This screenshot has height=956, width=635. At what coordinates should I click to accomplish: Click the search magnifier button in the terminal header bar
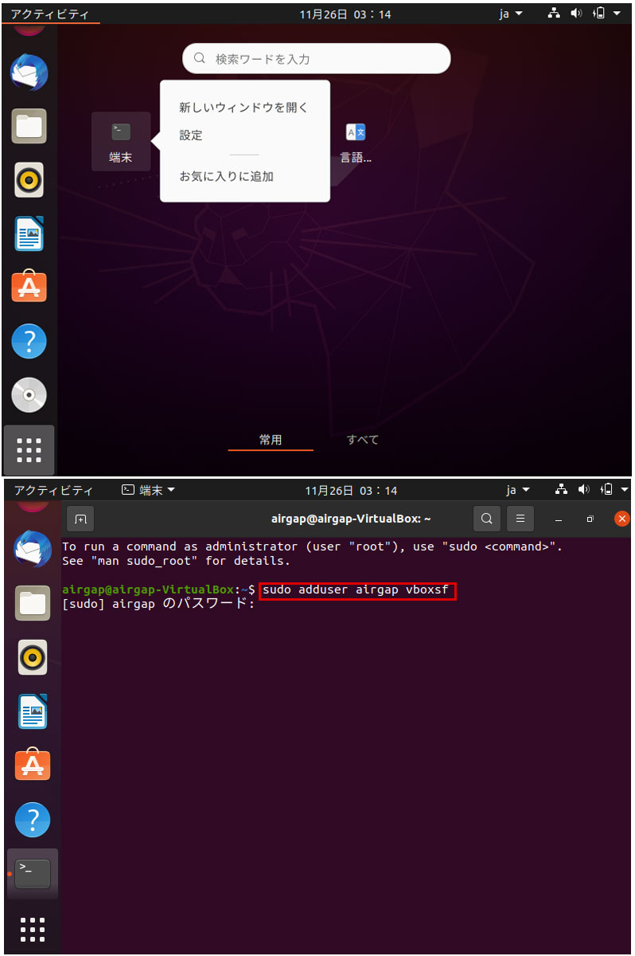487,519
